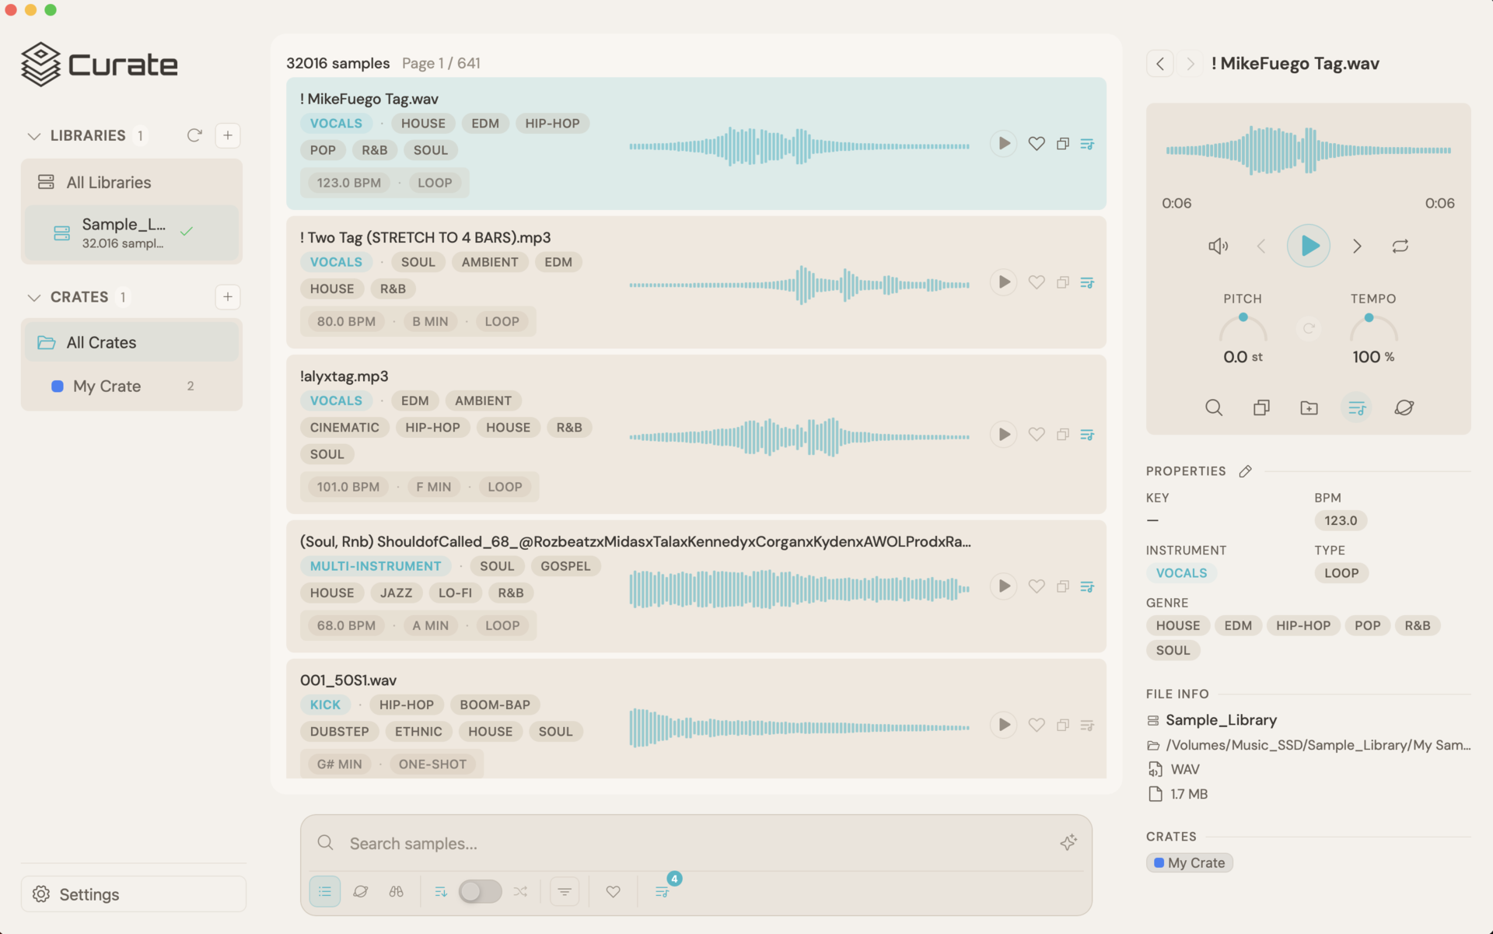Copy the 001_50S1.wav sample

(x=1063, y=725)
